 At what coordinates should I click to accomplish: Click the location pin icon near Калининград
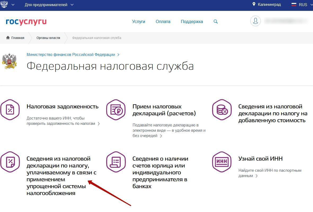point(254,4)
